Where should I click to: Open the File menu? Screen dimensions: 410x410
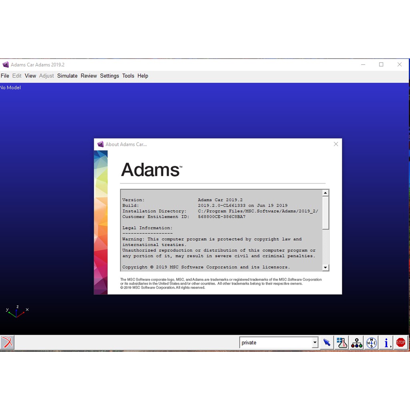[x=5, y=76]
